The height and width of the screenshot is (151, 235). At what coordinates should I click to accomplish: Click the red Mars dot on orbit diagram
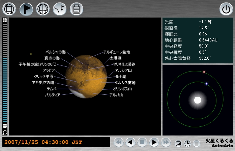204,72
